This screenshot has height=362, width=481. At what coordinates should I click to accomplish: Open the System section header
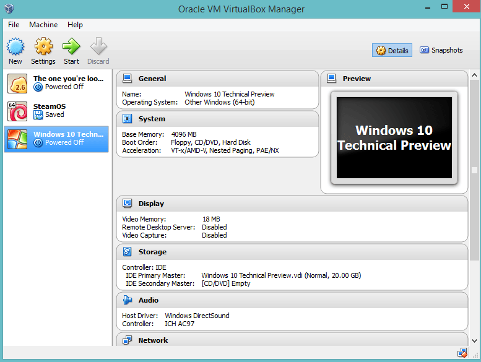click(217, 119)
